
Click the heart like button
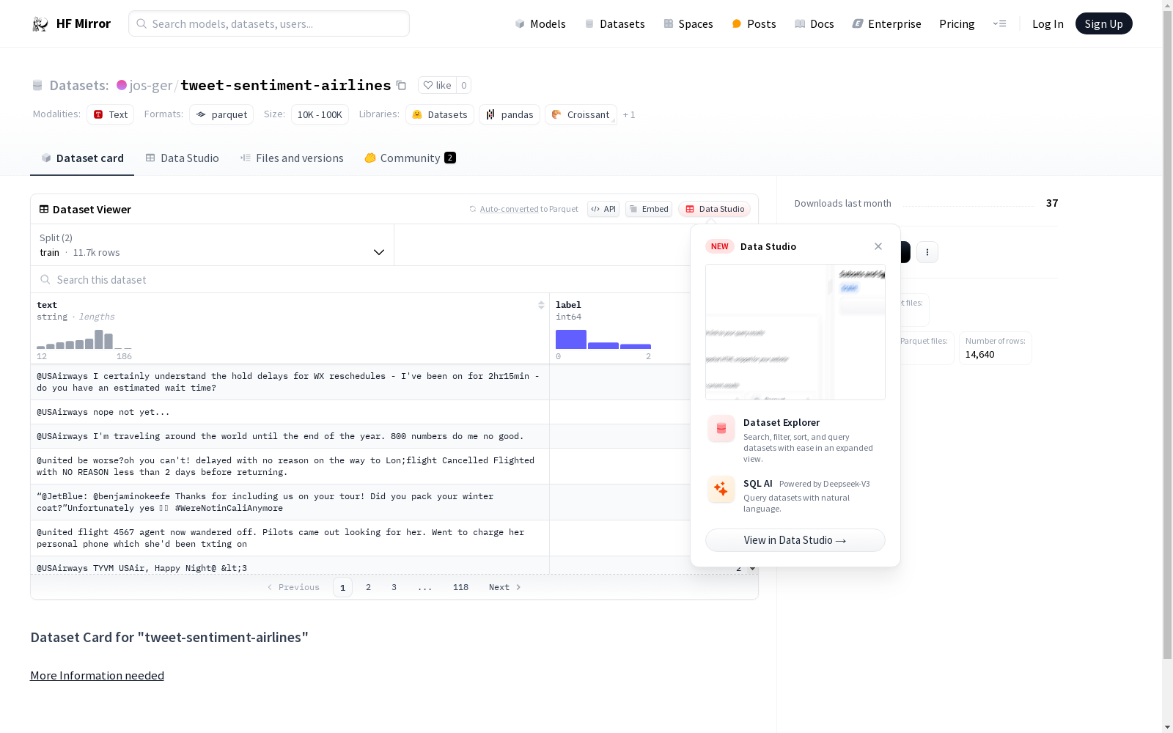(x=437, y=85)
